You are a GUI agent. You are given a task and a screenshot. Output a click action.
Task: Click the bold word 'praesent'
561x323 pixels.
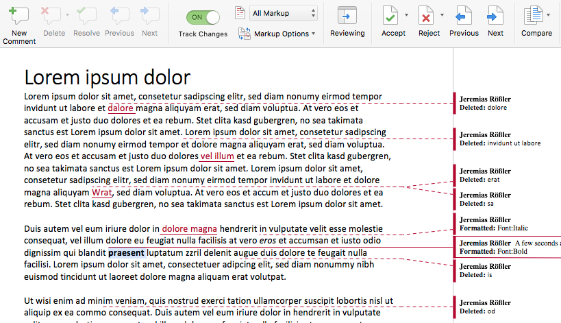tap(126, 253)
